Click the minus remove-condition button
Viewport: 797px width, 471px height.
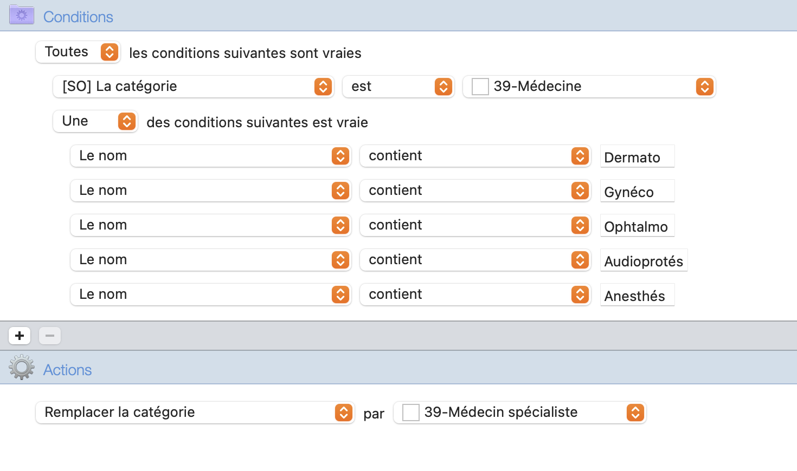[50, 336]
